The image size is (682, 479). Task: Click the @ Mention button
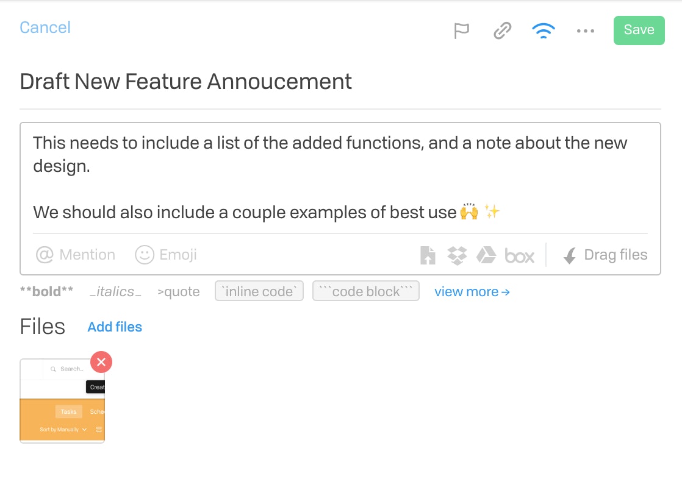click(76, 255)
